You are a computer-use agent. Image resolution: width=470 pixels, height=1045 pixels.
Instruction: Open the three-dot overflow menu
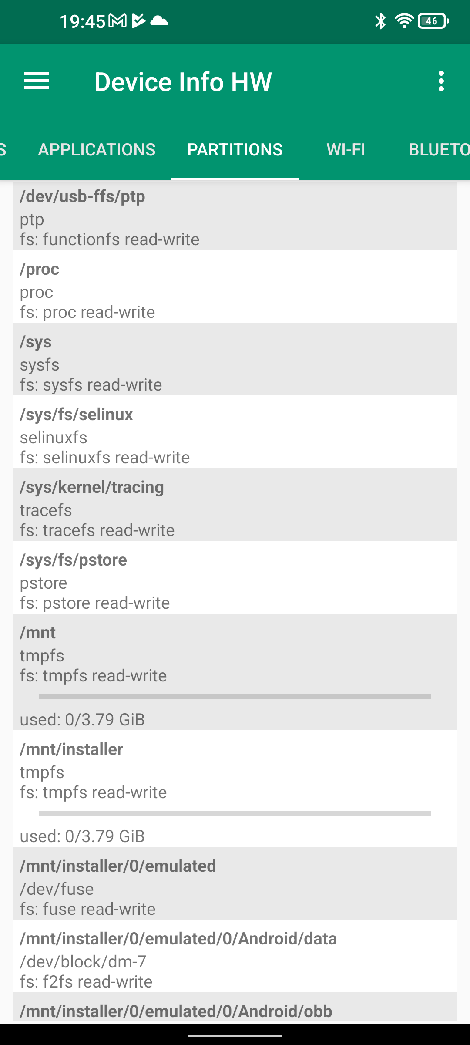[441, 81]
